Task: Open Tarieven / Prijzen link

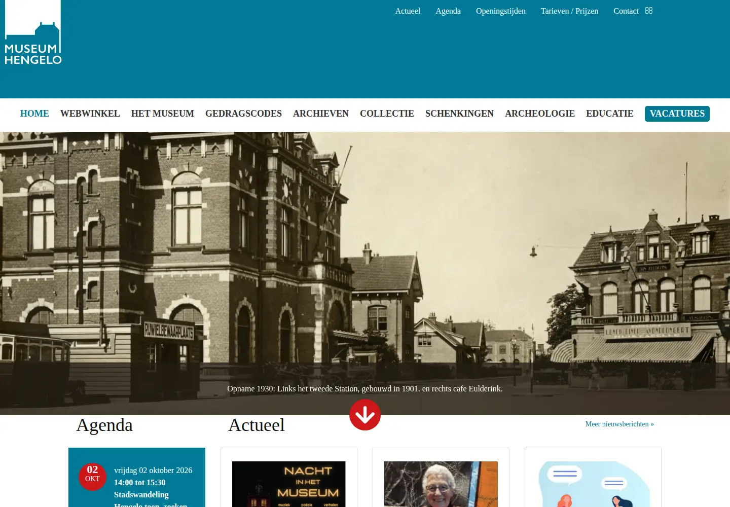Action: click(x=569, y=11)
